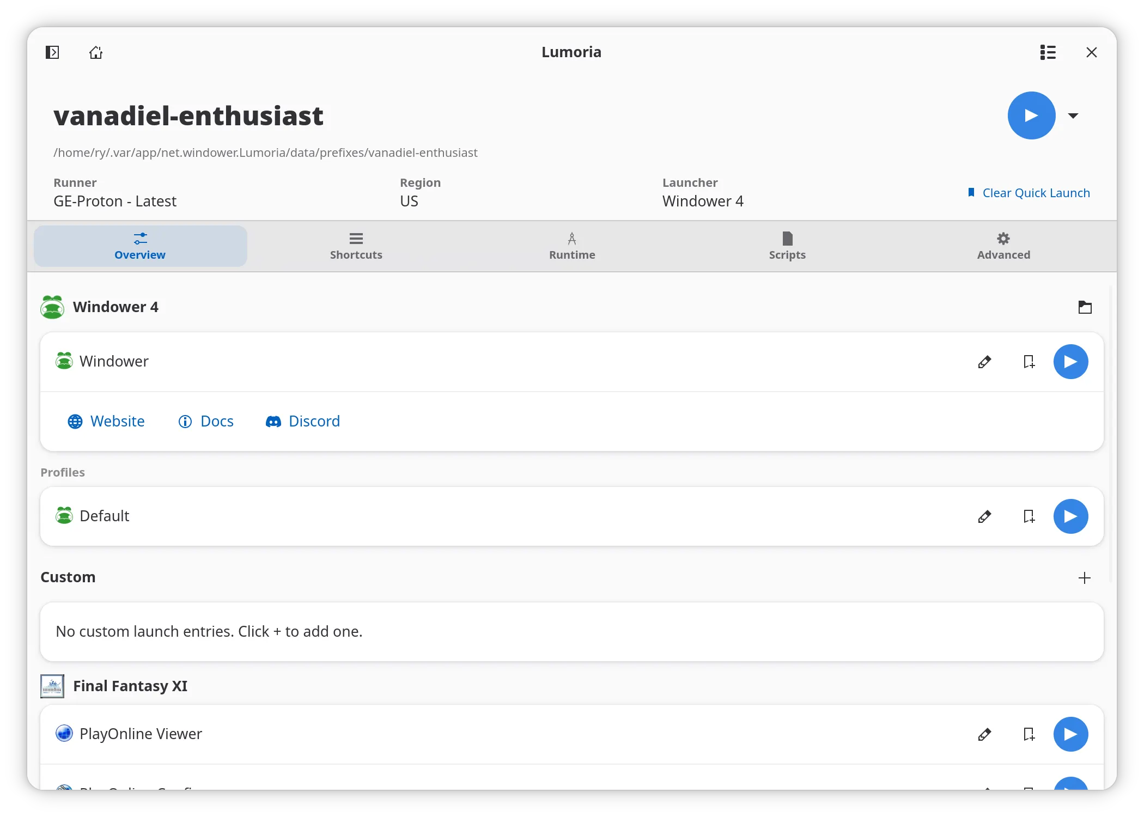Open the Windower 4 folder icon
1144x817 pixels.
1085,307
